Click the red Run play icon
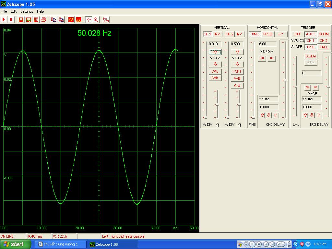Screen dimensions: 332x249 [4, 20]
